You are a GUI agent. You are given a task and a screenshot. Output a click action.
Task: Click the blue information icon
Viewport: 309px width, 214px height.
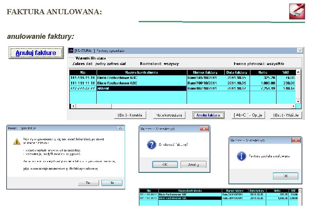pos(241,156)
